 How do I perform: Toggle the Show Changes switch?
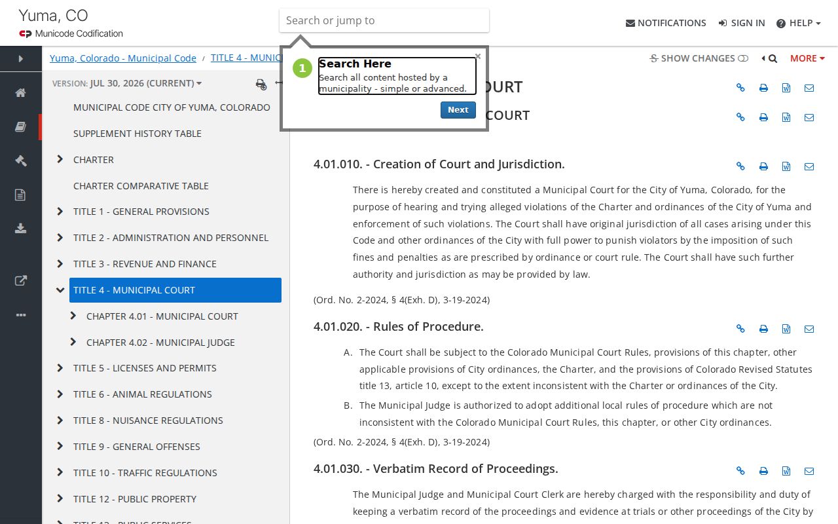tap(699, 58)
